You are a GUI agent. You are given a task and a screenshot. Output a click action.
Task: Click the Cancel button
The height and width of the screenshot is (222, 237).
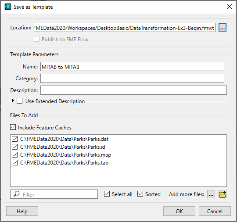pos(215,211)
